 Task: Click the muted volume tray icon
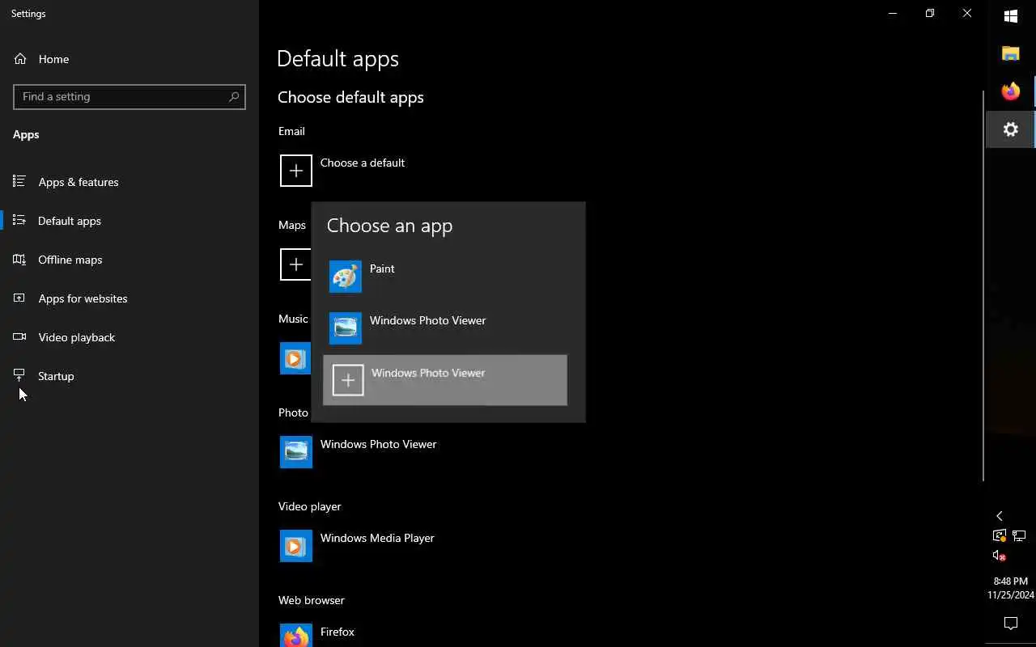[999, 556]
